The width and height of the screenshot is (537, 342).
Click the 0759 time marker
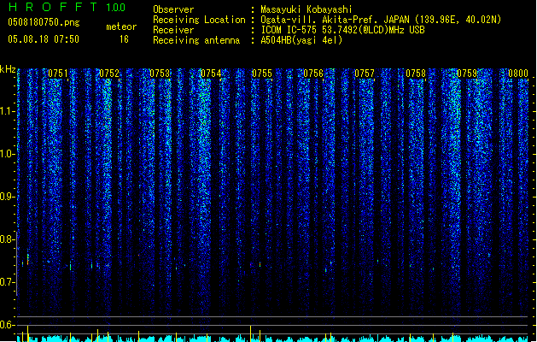click(x=467, y=74)
